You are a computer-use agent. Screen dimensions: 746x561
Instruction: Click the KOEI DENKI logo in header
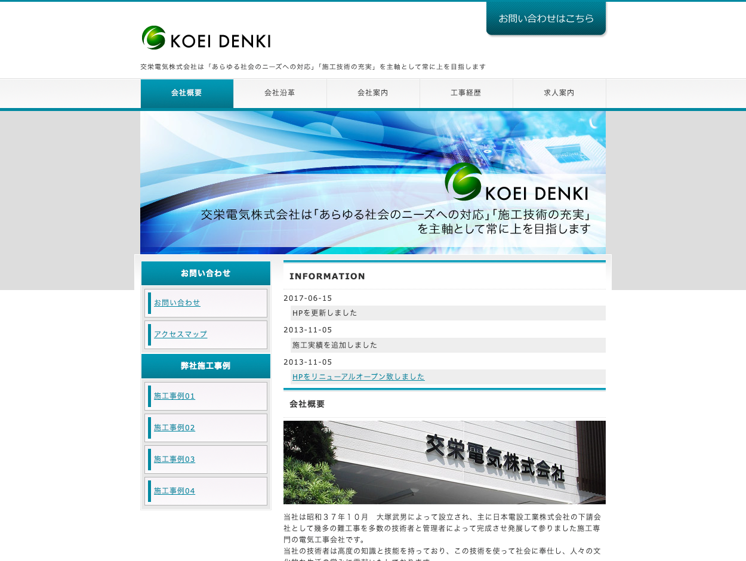coord(206,38)
